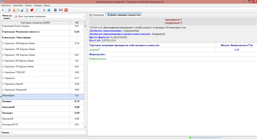Screen dimensions: 257x139
Task: Open the Нейролептики pharmacological group link
Action: pos(98,59)
